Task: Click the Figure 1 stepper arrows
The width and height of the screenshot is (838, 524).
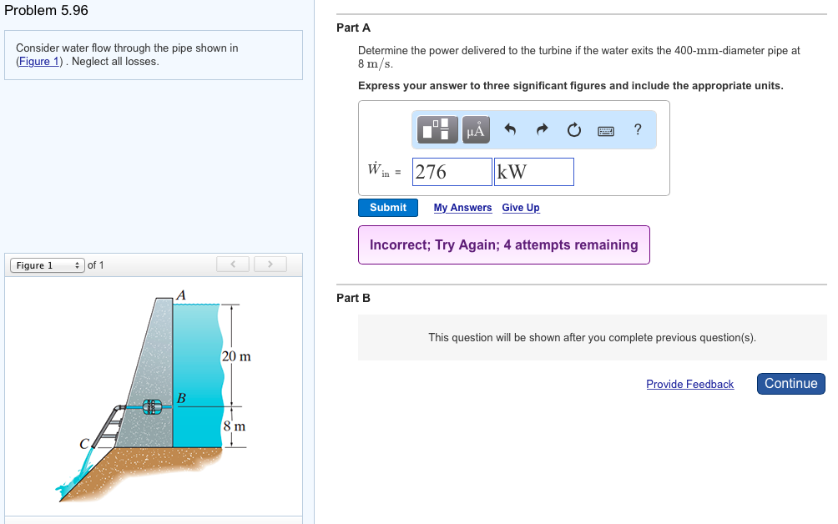Action: (79, 265)
